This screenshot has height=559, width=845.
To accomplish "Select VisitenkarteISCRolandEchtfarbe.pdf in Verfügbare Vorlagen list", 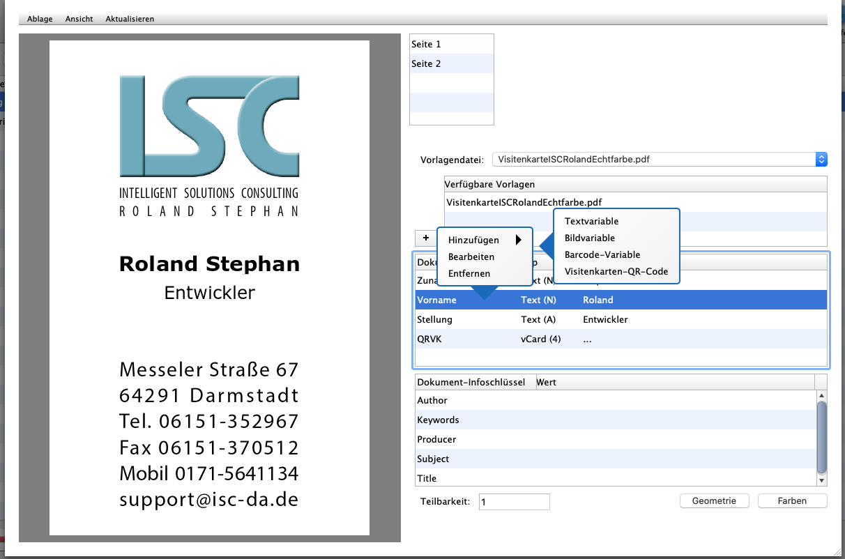I will coord(635,202).
